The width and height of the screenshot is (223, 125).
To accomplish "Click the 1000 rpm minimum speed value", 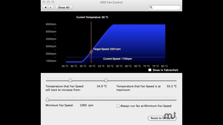I will [86, 105].
